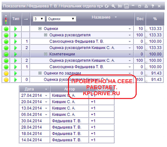167x147 pixels.
Task: Click traffic light status column header
Action: [6, 19]
